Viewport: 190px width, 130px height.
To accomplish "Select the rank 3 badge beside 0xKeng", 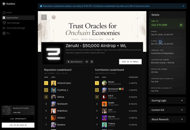I will click(x=46, y=97).
